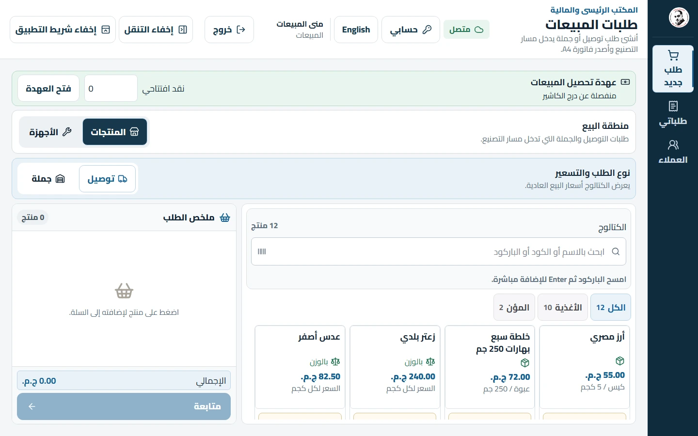Click the منى المبيعات user name
This screenshot has width=698, height=436.
pyautogui.click(x=300, y=24)
